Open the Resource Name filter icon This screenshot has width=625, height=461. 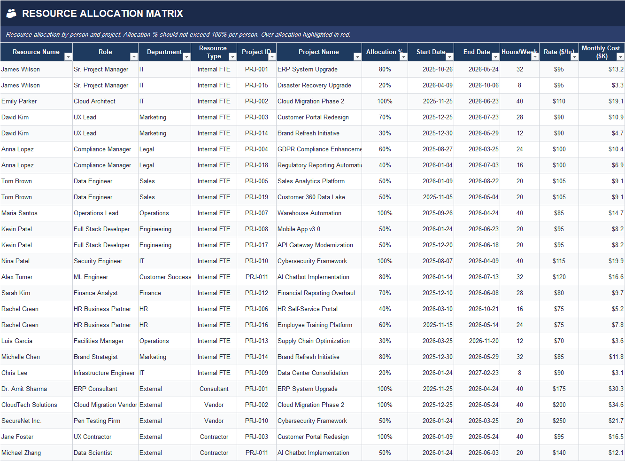click(69, 57)
